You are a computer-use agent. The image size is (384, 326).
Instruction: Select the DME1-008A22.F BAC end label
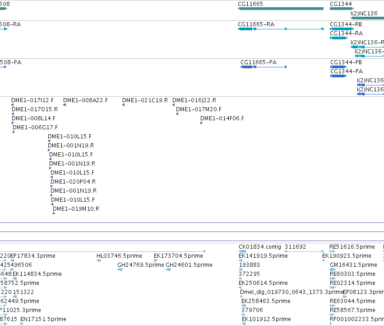click(x=85, y=100)
